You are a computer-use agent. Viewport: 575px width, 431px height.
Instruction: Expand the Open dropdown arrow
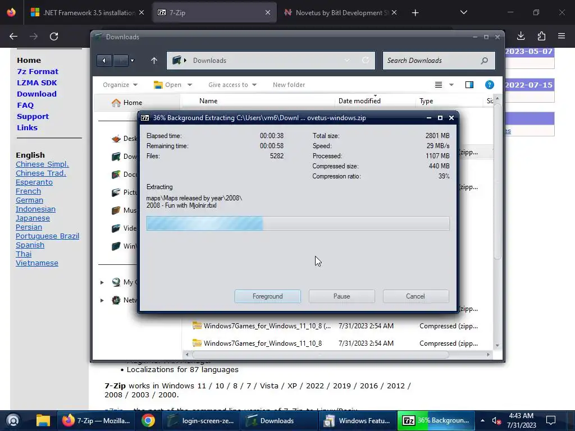click(x=190, y=85)
